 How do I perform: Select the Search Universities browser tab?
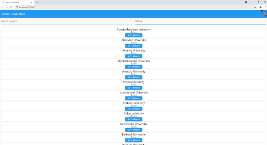(17, 2)
